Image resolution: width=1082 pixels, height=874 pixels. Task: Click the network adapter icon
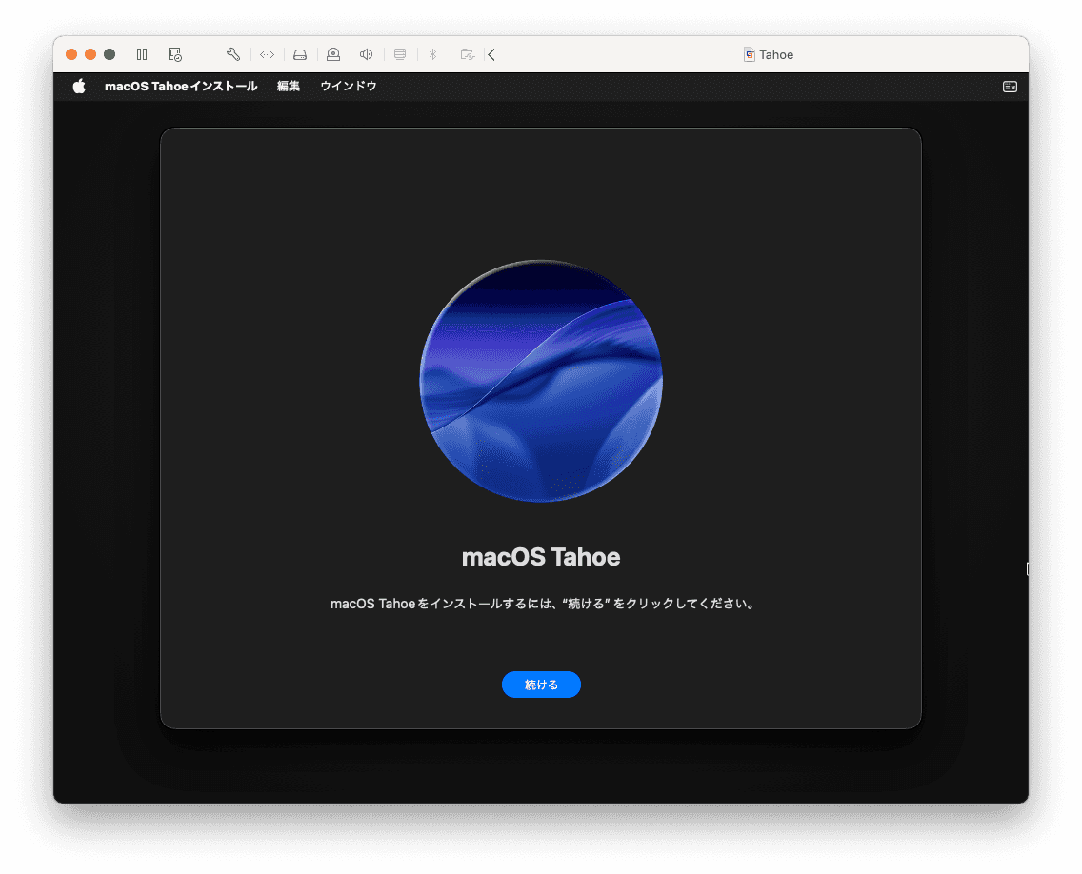[x=267, y=54]
